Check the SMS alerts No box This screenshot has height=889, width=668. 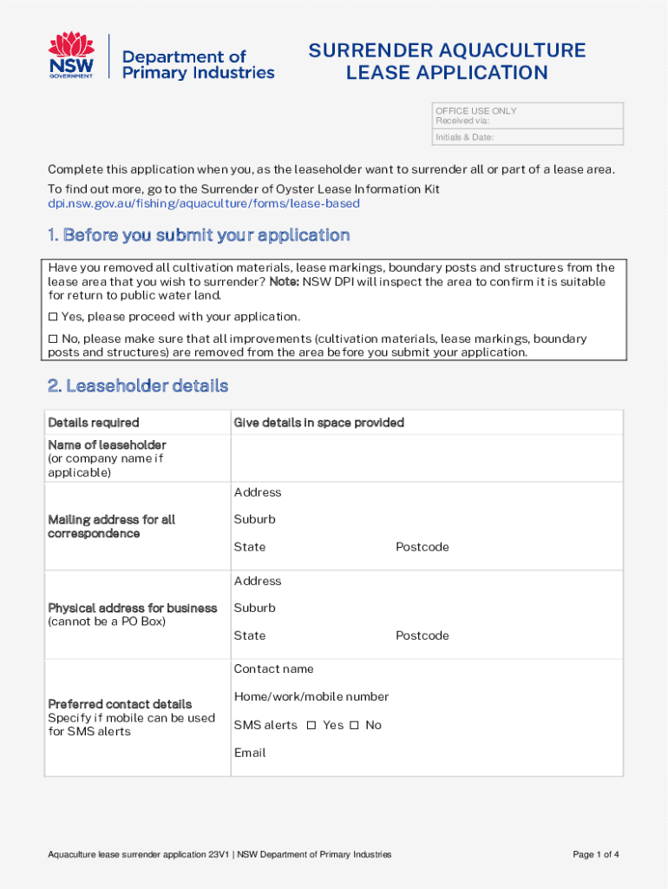tap(354, 725)
